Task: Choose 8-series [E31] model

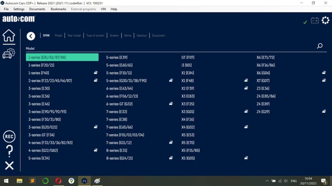Action: [x=117, y=150]
